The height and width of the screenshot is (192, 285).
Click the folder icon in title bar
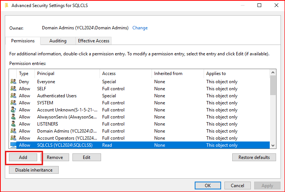6,6
